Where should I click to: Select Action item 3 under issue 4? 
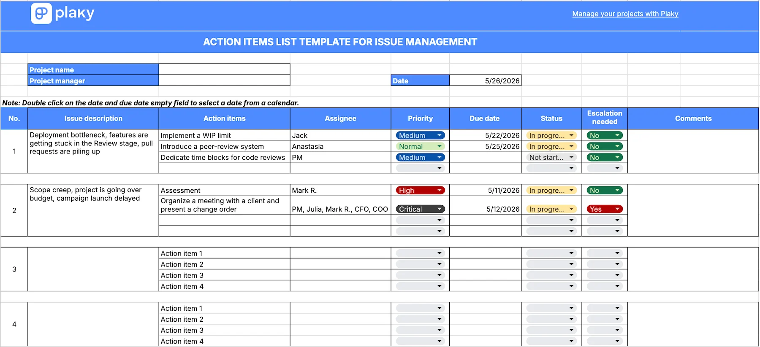tap(224, 330)
